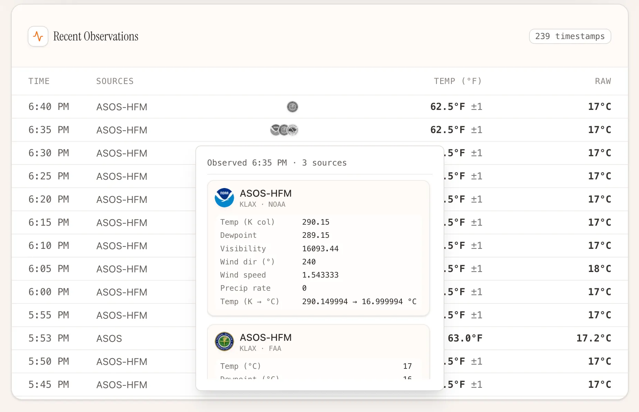The width and height of the screenshot is (639, 412).
Task: Click the NOAA badge in the 6:35 PM row
Action: click(x=274, y=130)
